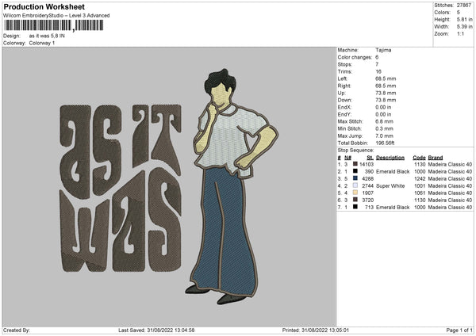Click the 'St.' column header

tap(370, 158)
